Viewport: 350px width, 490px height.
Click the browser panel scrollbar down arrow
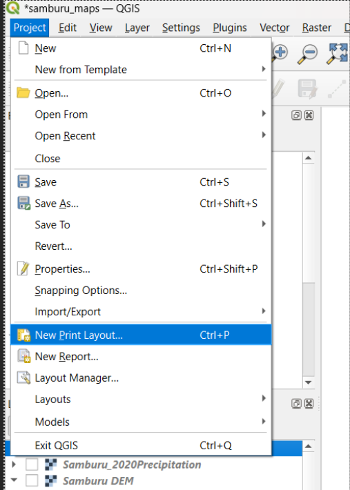[309, 382]
